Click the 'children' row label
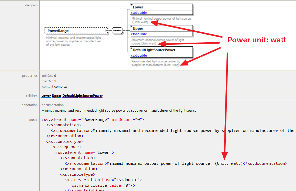Screen dimensions: 296x191 tap(32, 96)
